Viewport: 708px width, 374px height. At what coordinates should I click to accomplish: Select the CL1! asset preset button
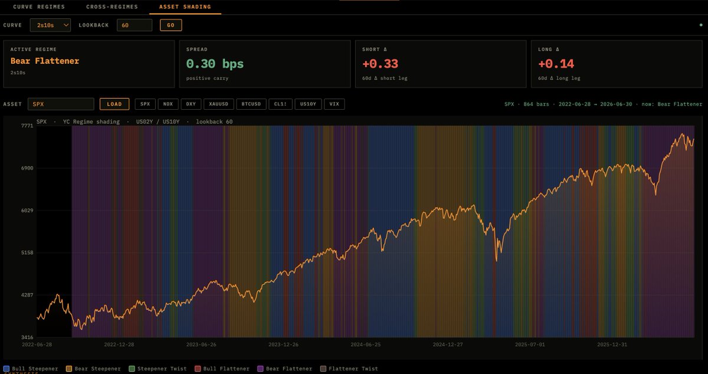pos(281,104)
